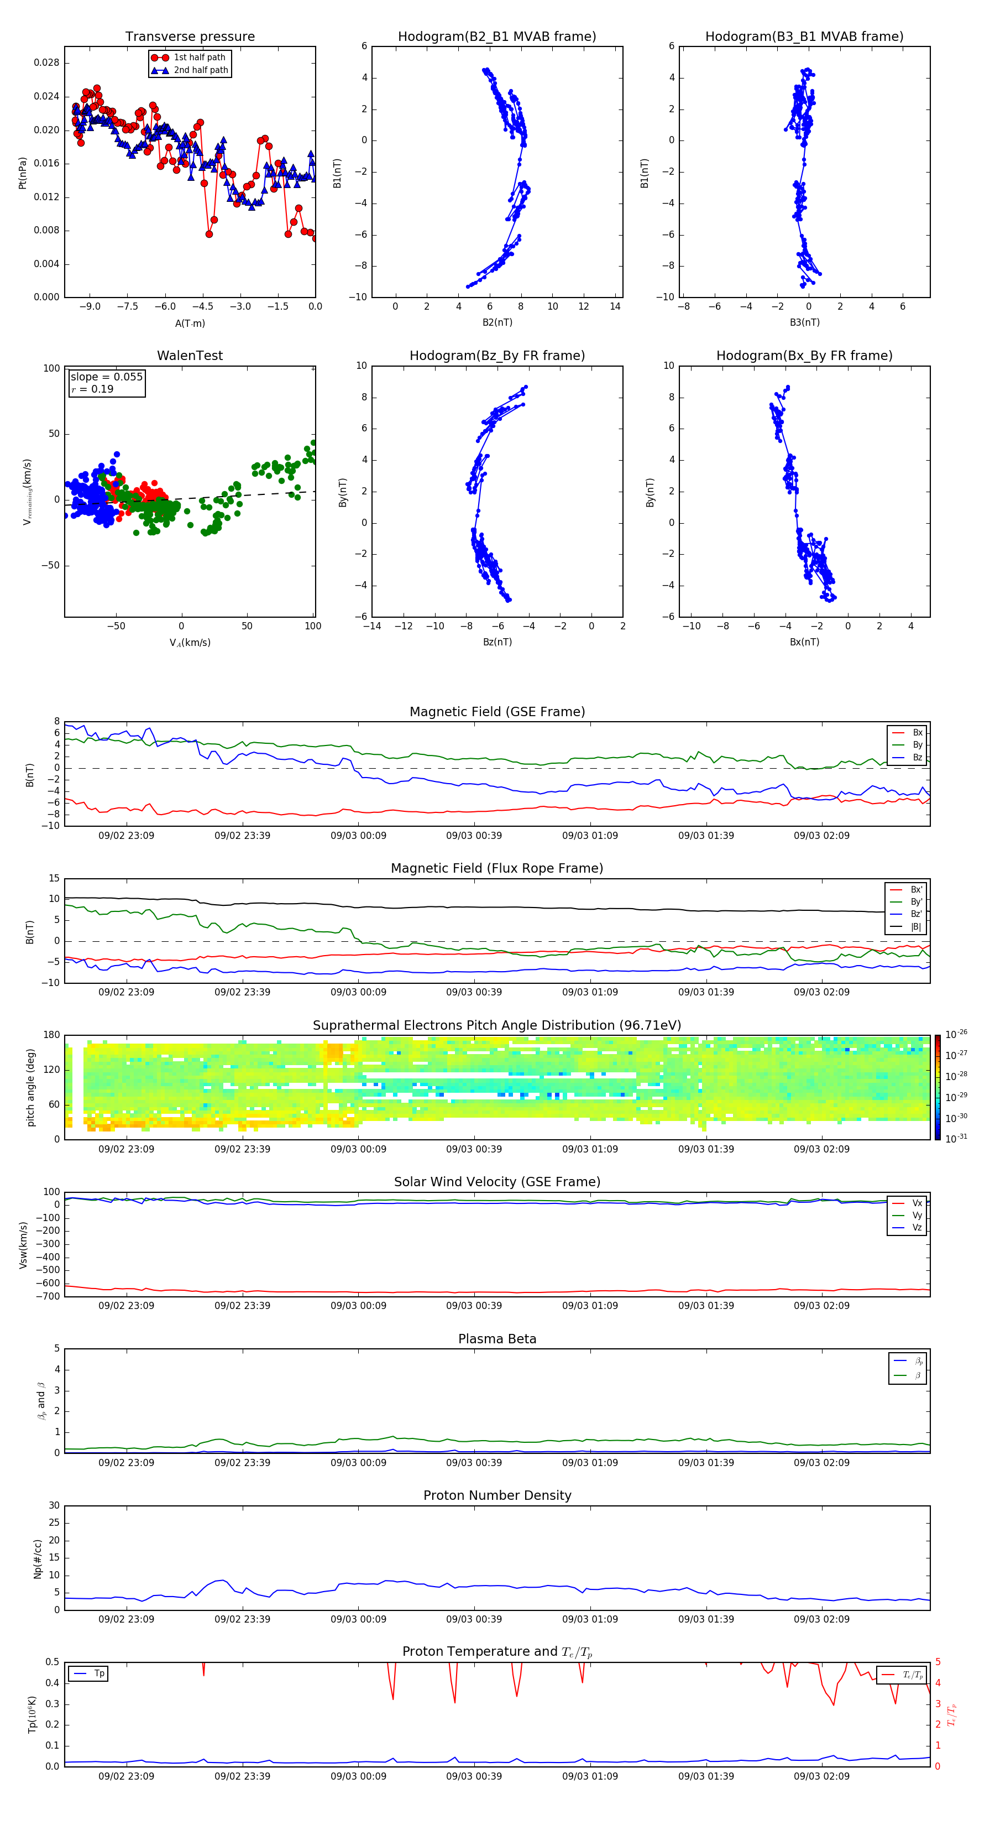Click 'Solar Wind Velocity (GSE Frame)' title
Viewport: 995px width, 1825px height.
[497, 1182]
